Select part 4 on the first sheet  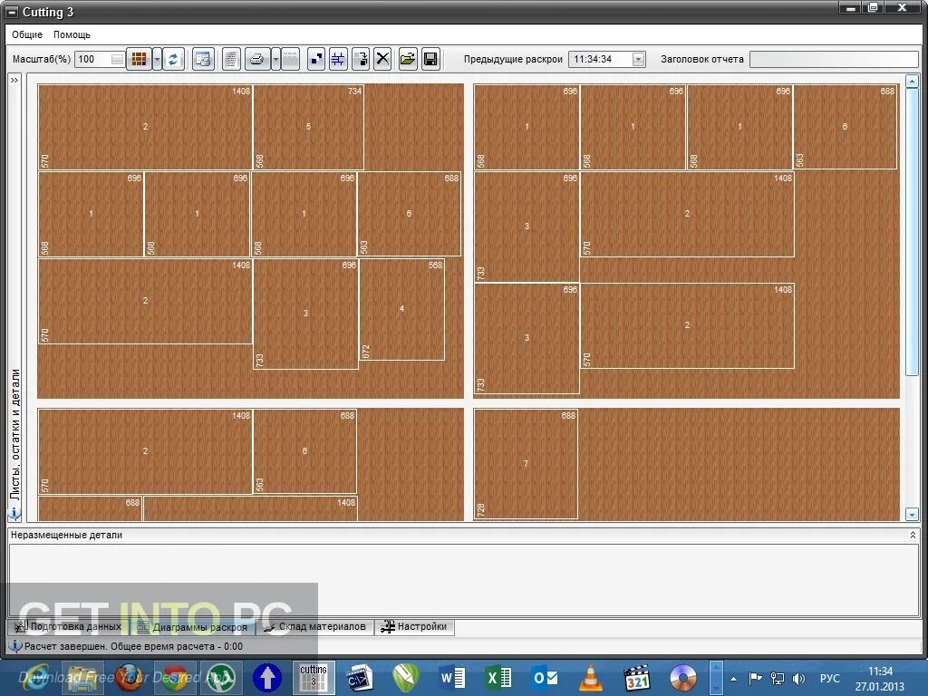401,309
